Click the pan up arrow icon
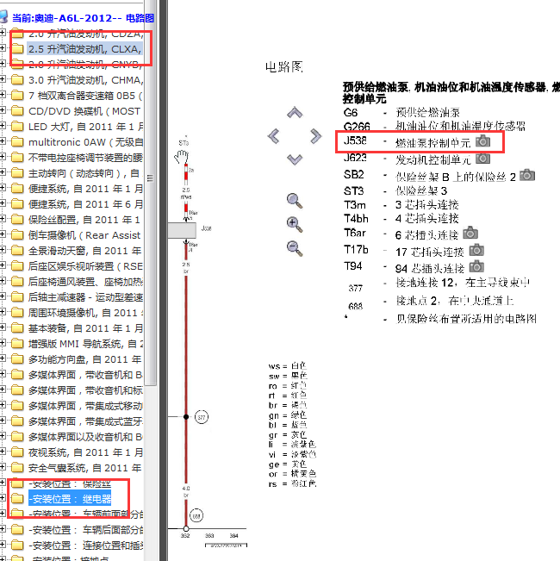The height and width of the screenshot is (561, 560). click(295, 113)
